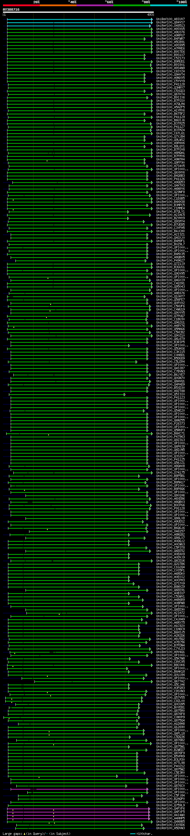This screenshot has width=190, height=836.
Task: Click the white query sequence bar
Action: [x=78, y=12]
